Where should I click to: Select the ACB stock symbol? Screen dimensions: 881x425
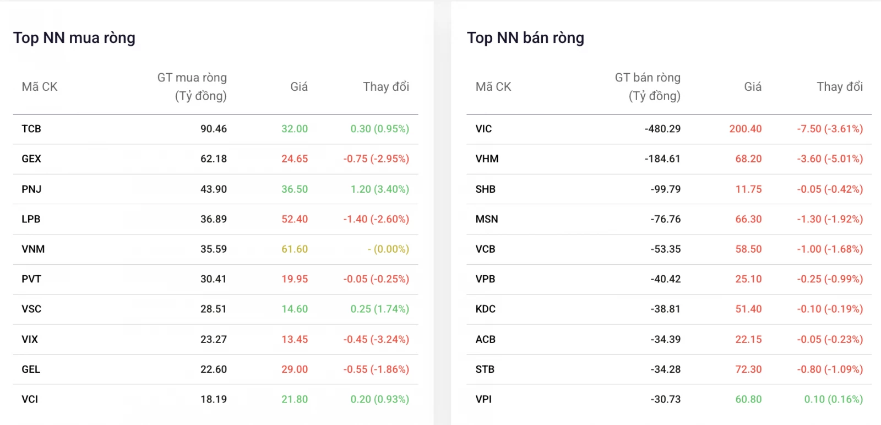(x=485, y=339)
